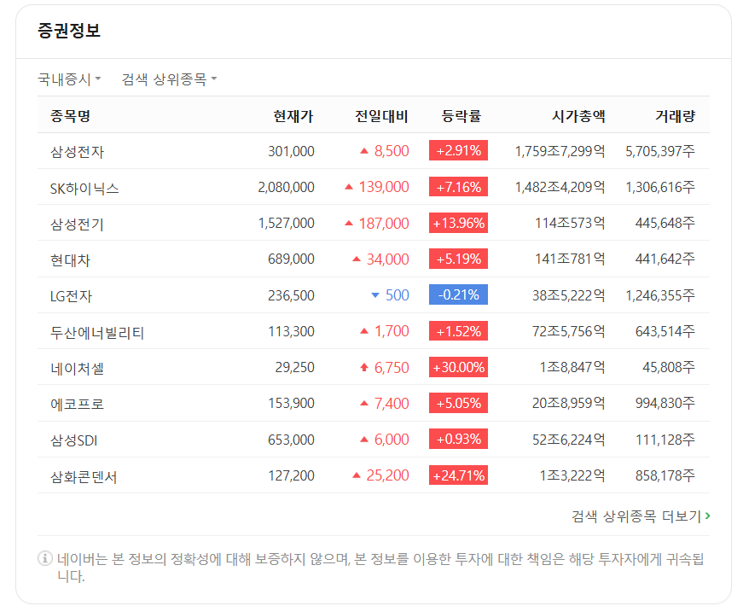
Task: Click market cap 114조573억
Action: pos(570,224)
